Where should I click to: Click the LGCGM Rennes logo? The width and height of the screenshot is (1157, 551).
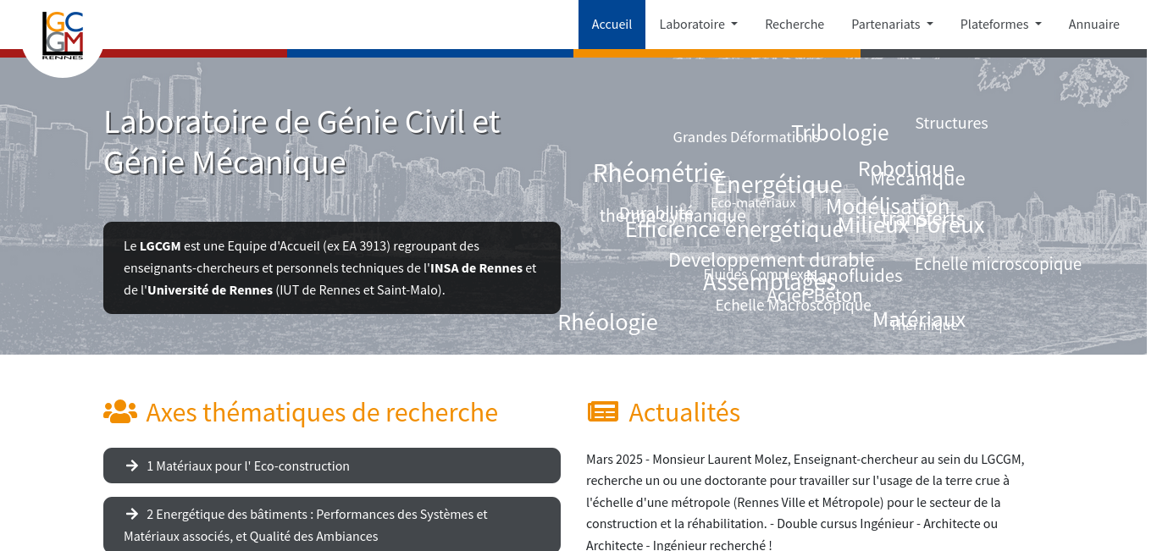pyautogui.click(x=63, y=36)
